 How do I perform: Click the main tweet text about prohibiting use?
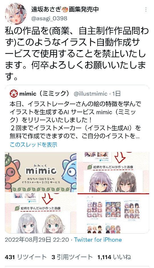click(x=77, y=54)
